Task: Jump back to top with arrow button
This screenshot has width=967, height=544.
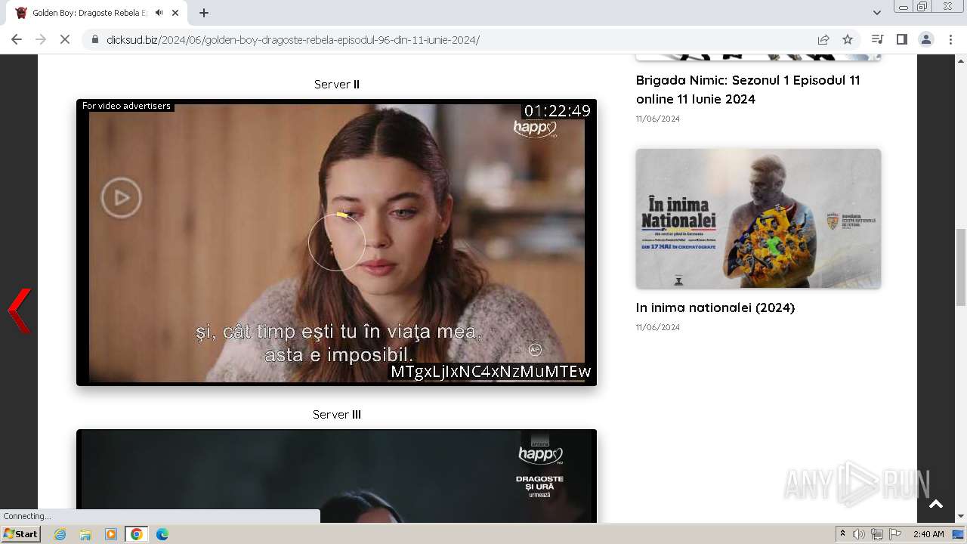Action: (936, 504)
